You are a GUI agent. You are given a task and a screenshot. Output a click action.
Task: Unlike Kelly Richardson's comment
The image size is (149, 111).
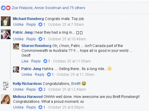pyautogui.click(x=18, y=89)
